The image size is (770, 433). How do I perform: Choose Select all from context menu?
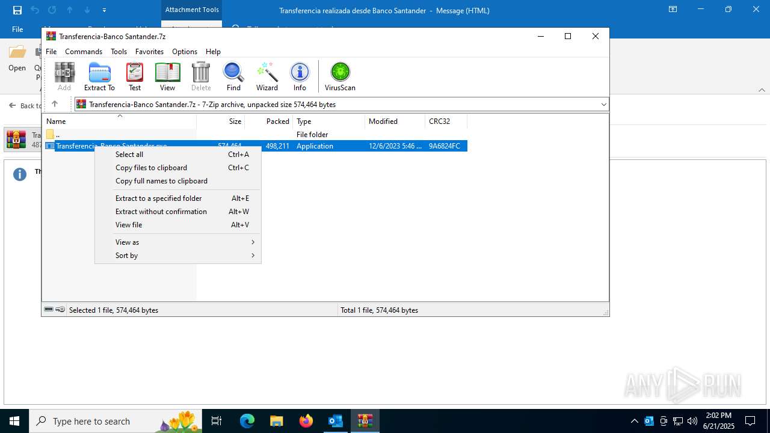point(178,155)
